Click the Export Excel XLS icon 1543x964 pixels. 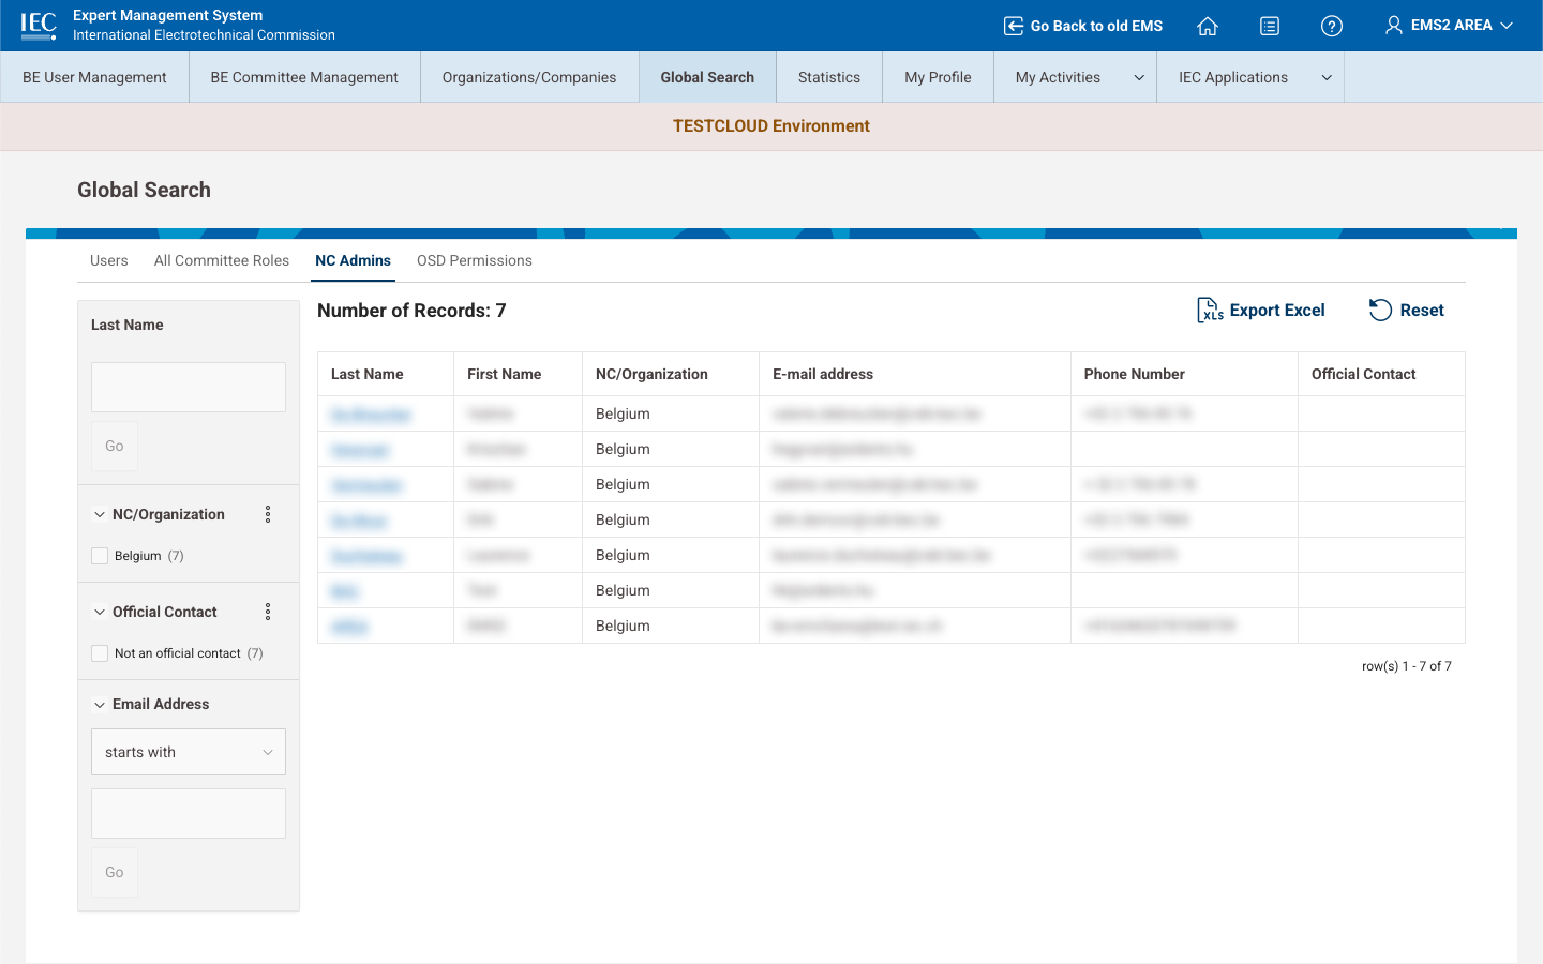tap(1209, 310)
